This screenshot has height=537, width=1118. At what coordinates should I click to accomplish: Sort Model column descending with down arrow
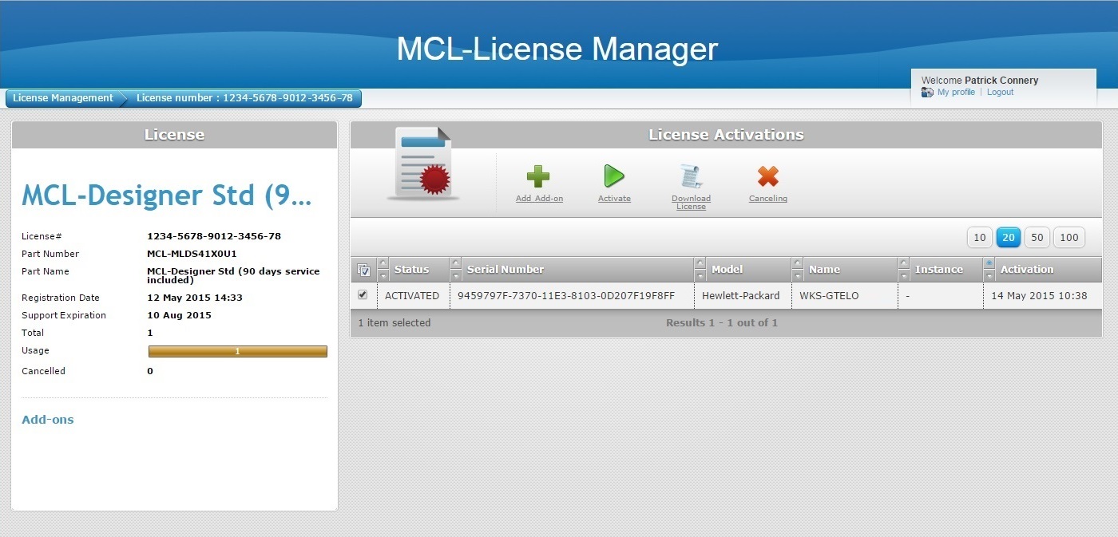(x=700, y=275)
